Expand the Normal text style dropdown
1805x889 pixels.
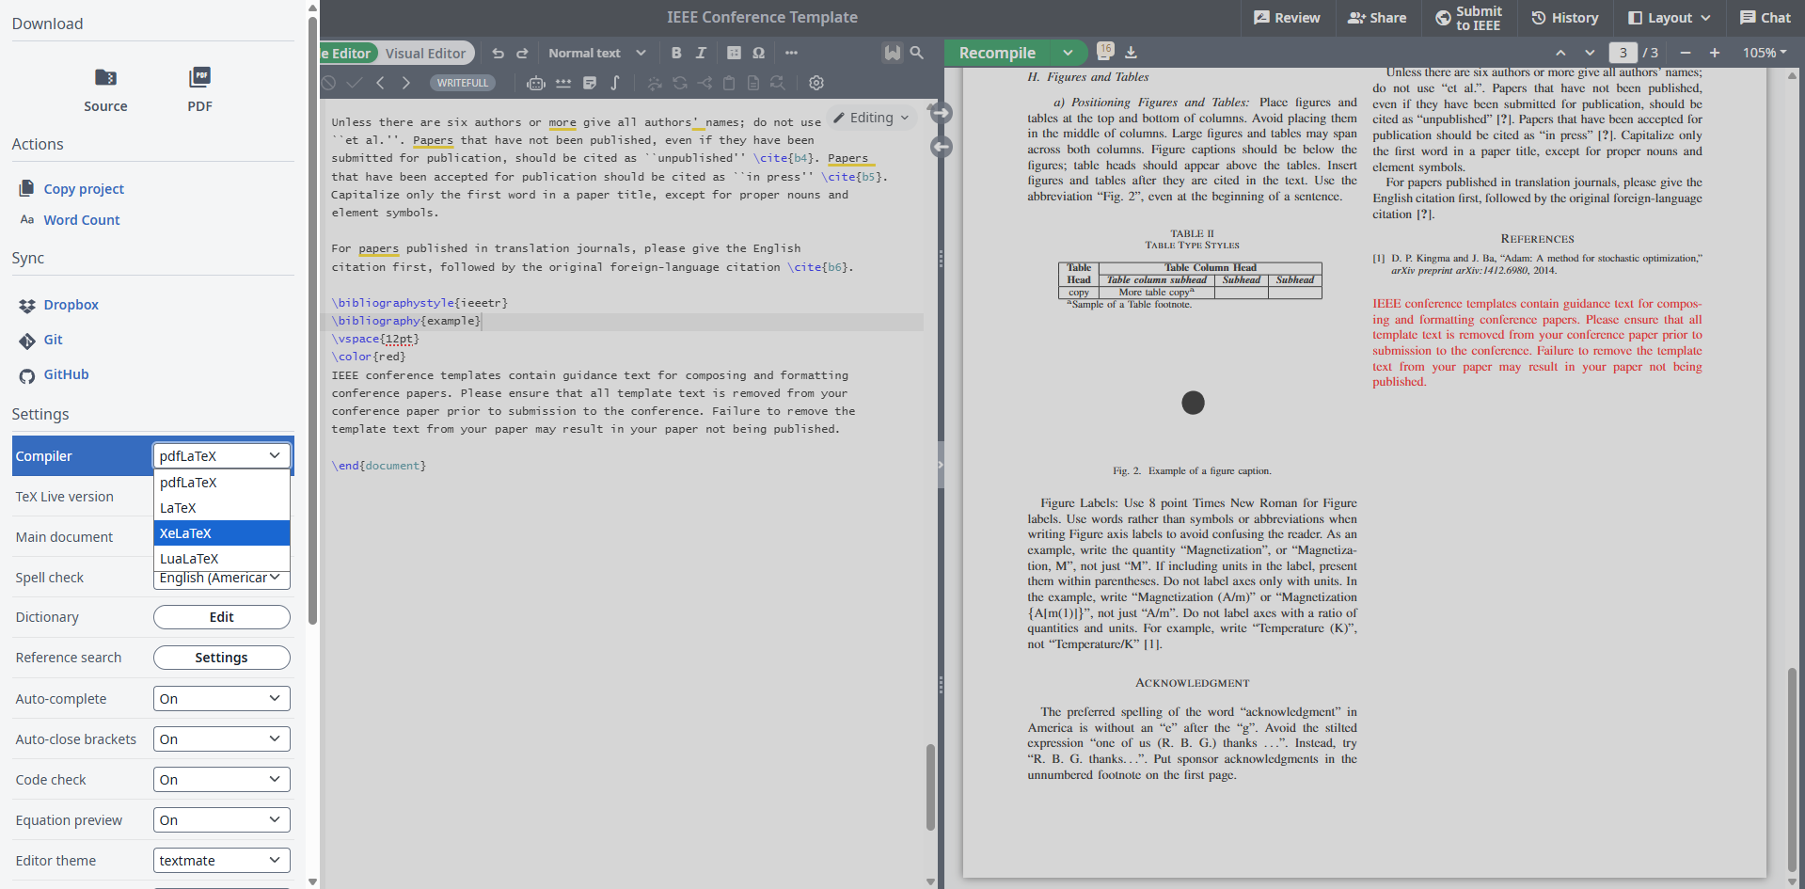click(x=597, y=54)
